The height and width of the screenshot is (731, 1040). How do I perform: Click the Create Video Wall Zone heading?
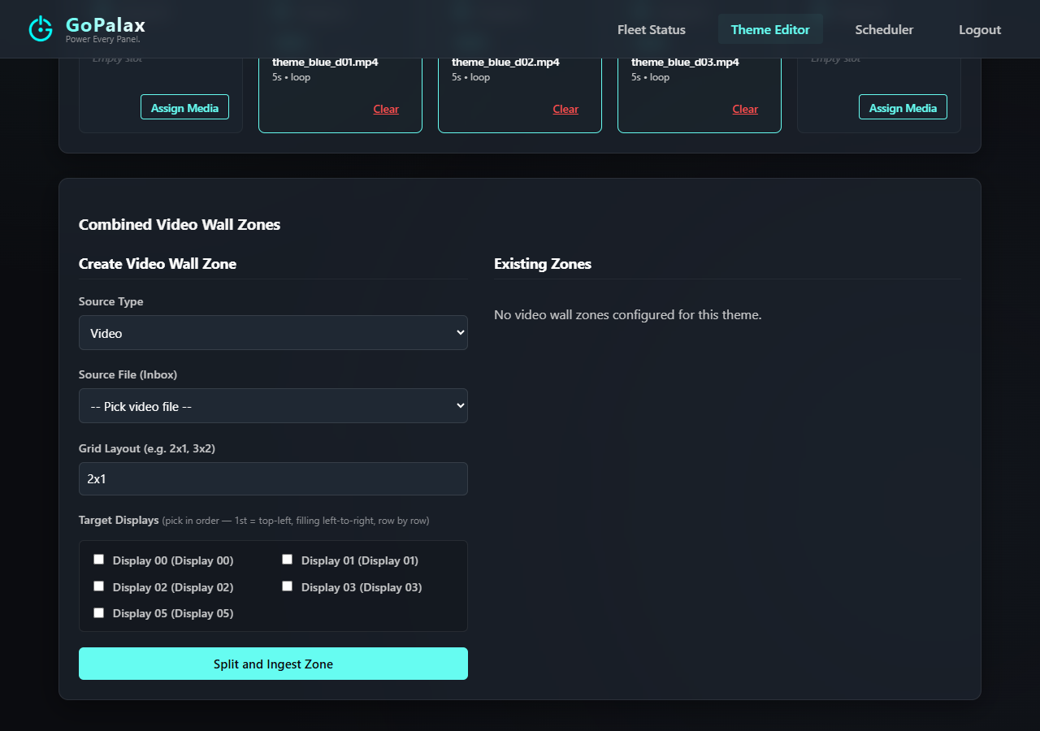coord(158,264)
